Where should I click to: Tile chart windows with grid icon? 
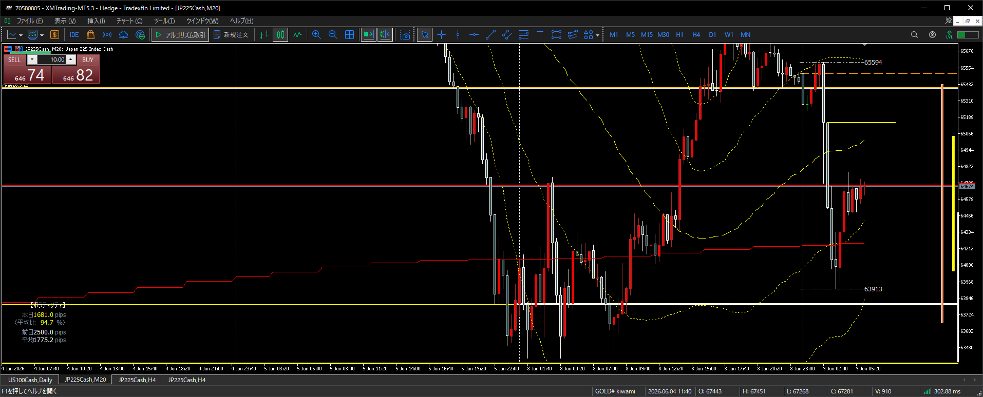[x=349, y=35]
